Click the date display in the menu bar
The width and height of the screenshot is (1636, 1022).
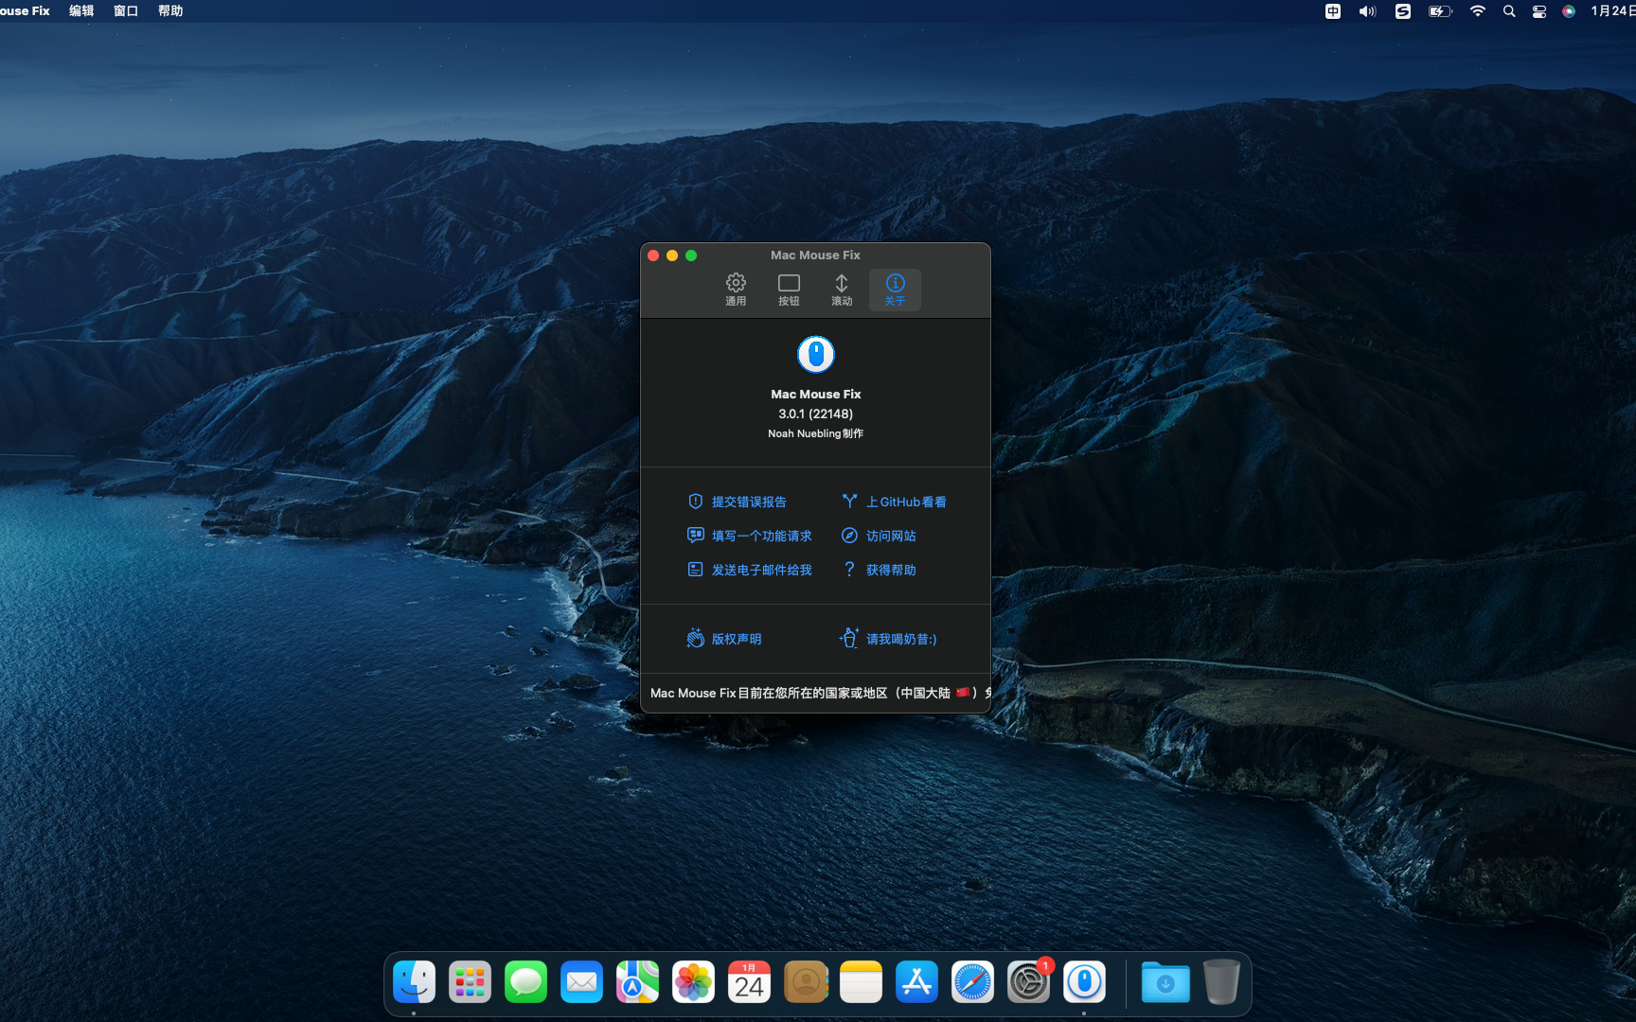coord(1612,11)
